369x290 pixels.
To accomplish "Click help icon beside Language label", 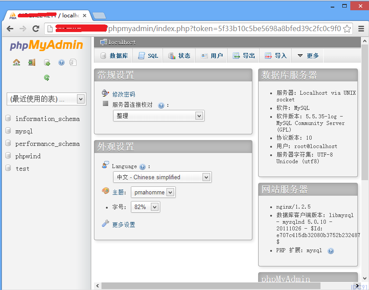I will coord(142,167).
